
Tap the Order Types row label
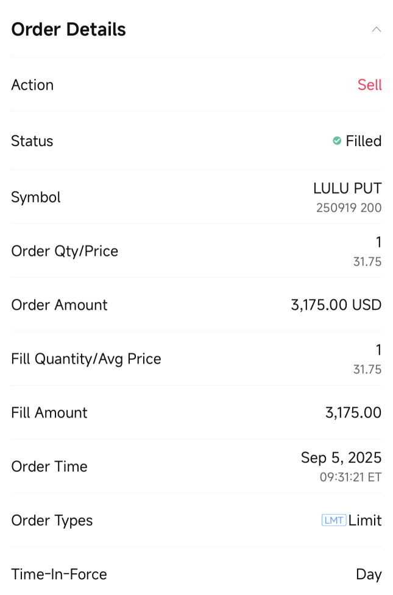(52, 521)
